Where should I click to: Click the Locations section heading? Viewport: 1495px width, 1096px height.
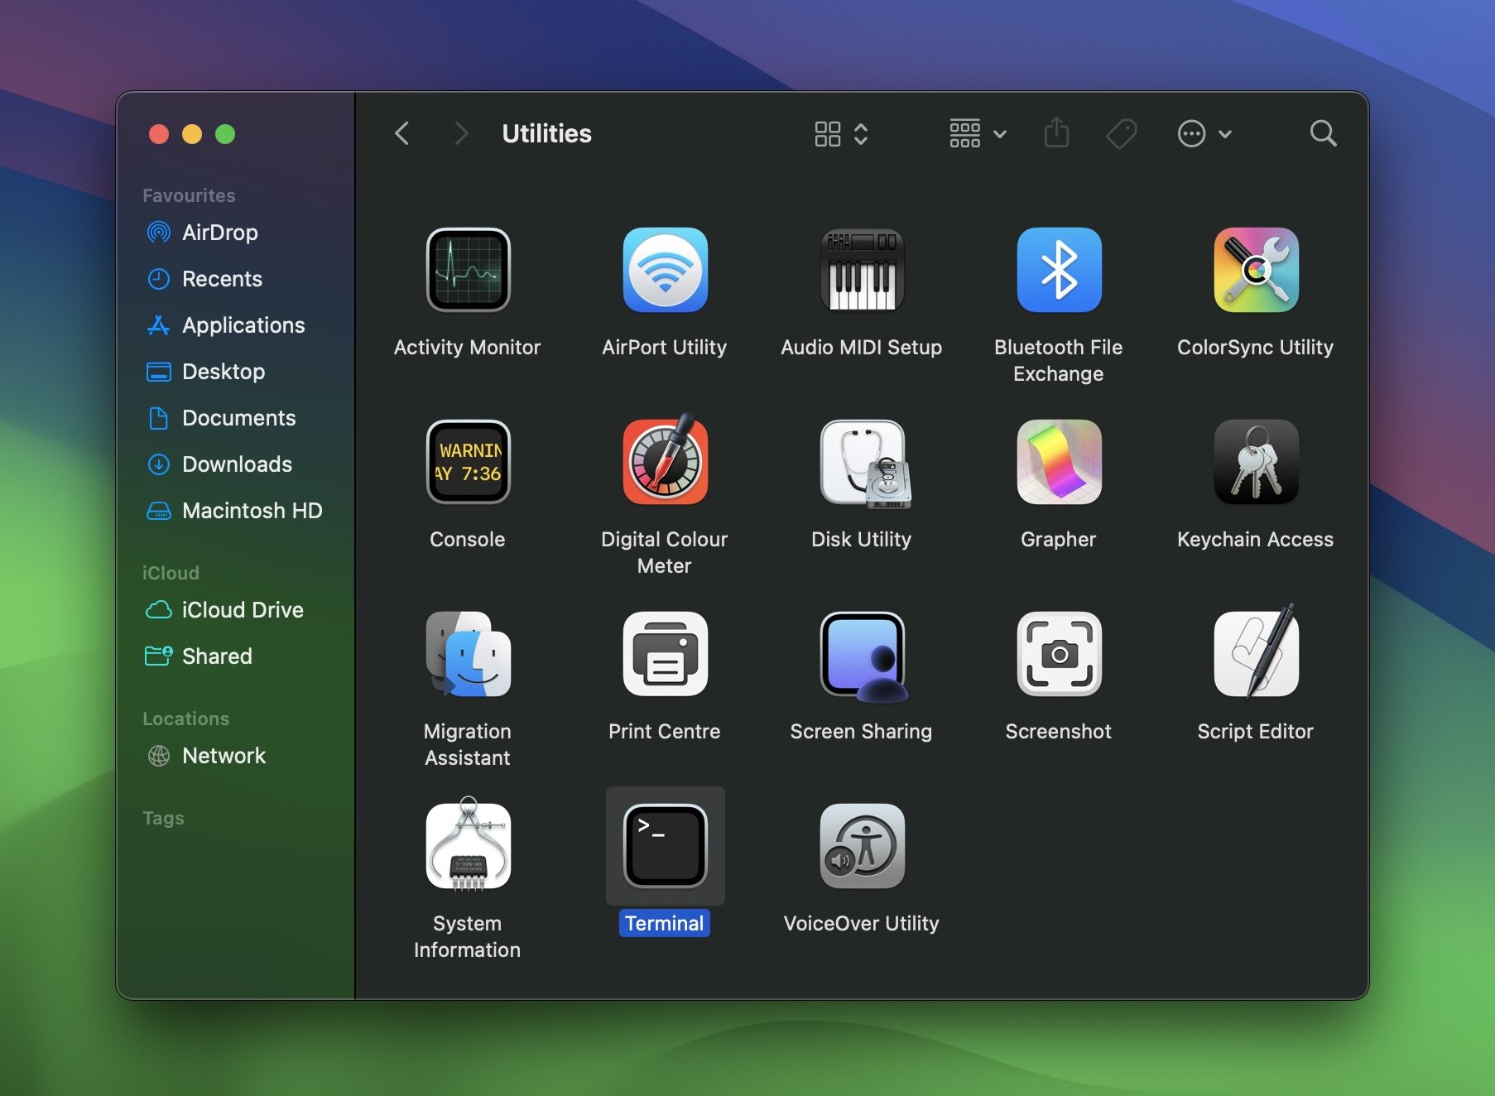click(x=185, y=719)
